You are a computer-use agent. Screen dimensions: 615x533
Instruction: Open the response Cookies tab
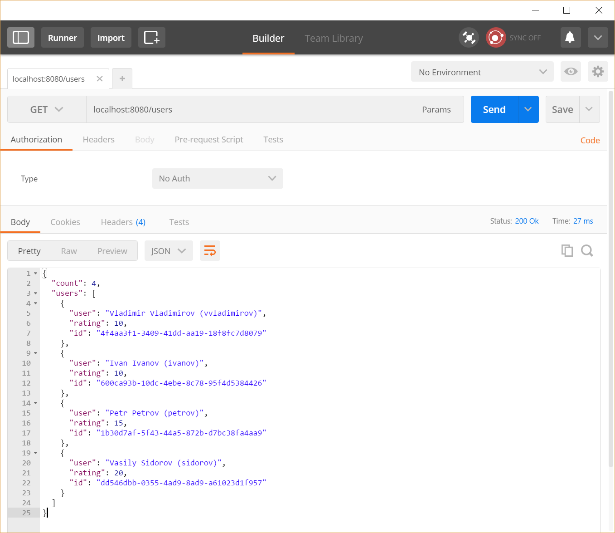click(x=65, y=222)
